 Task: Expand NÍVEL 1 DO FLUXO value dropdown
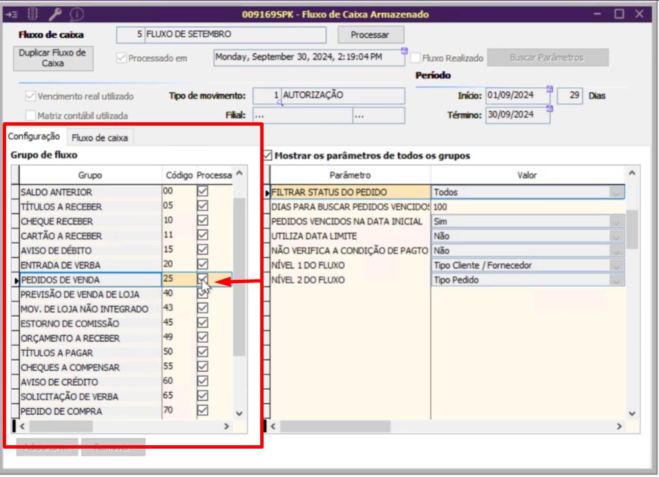pos(615,266)
